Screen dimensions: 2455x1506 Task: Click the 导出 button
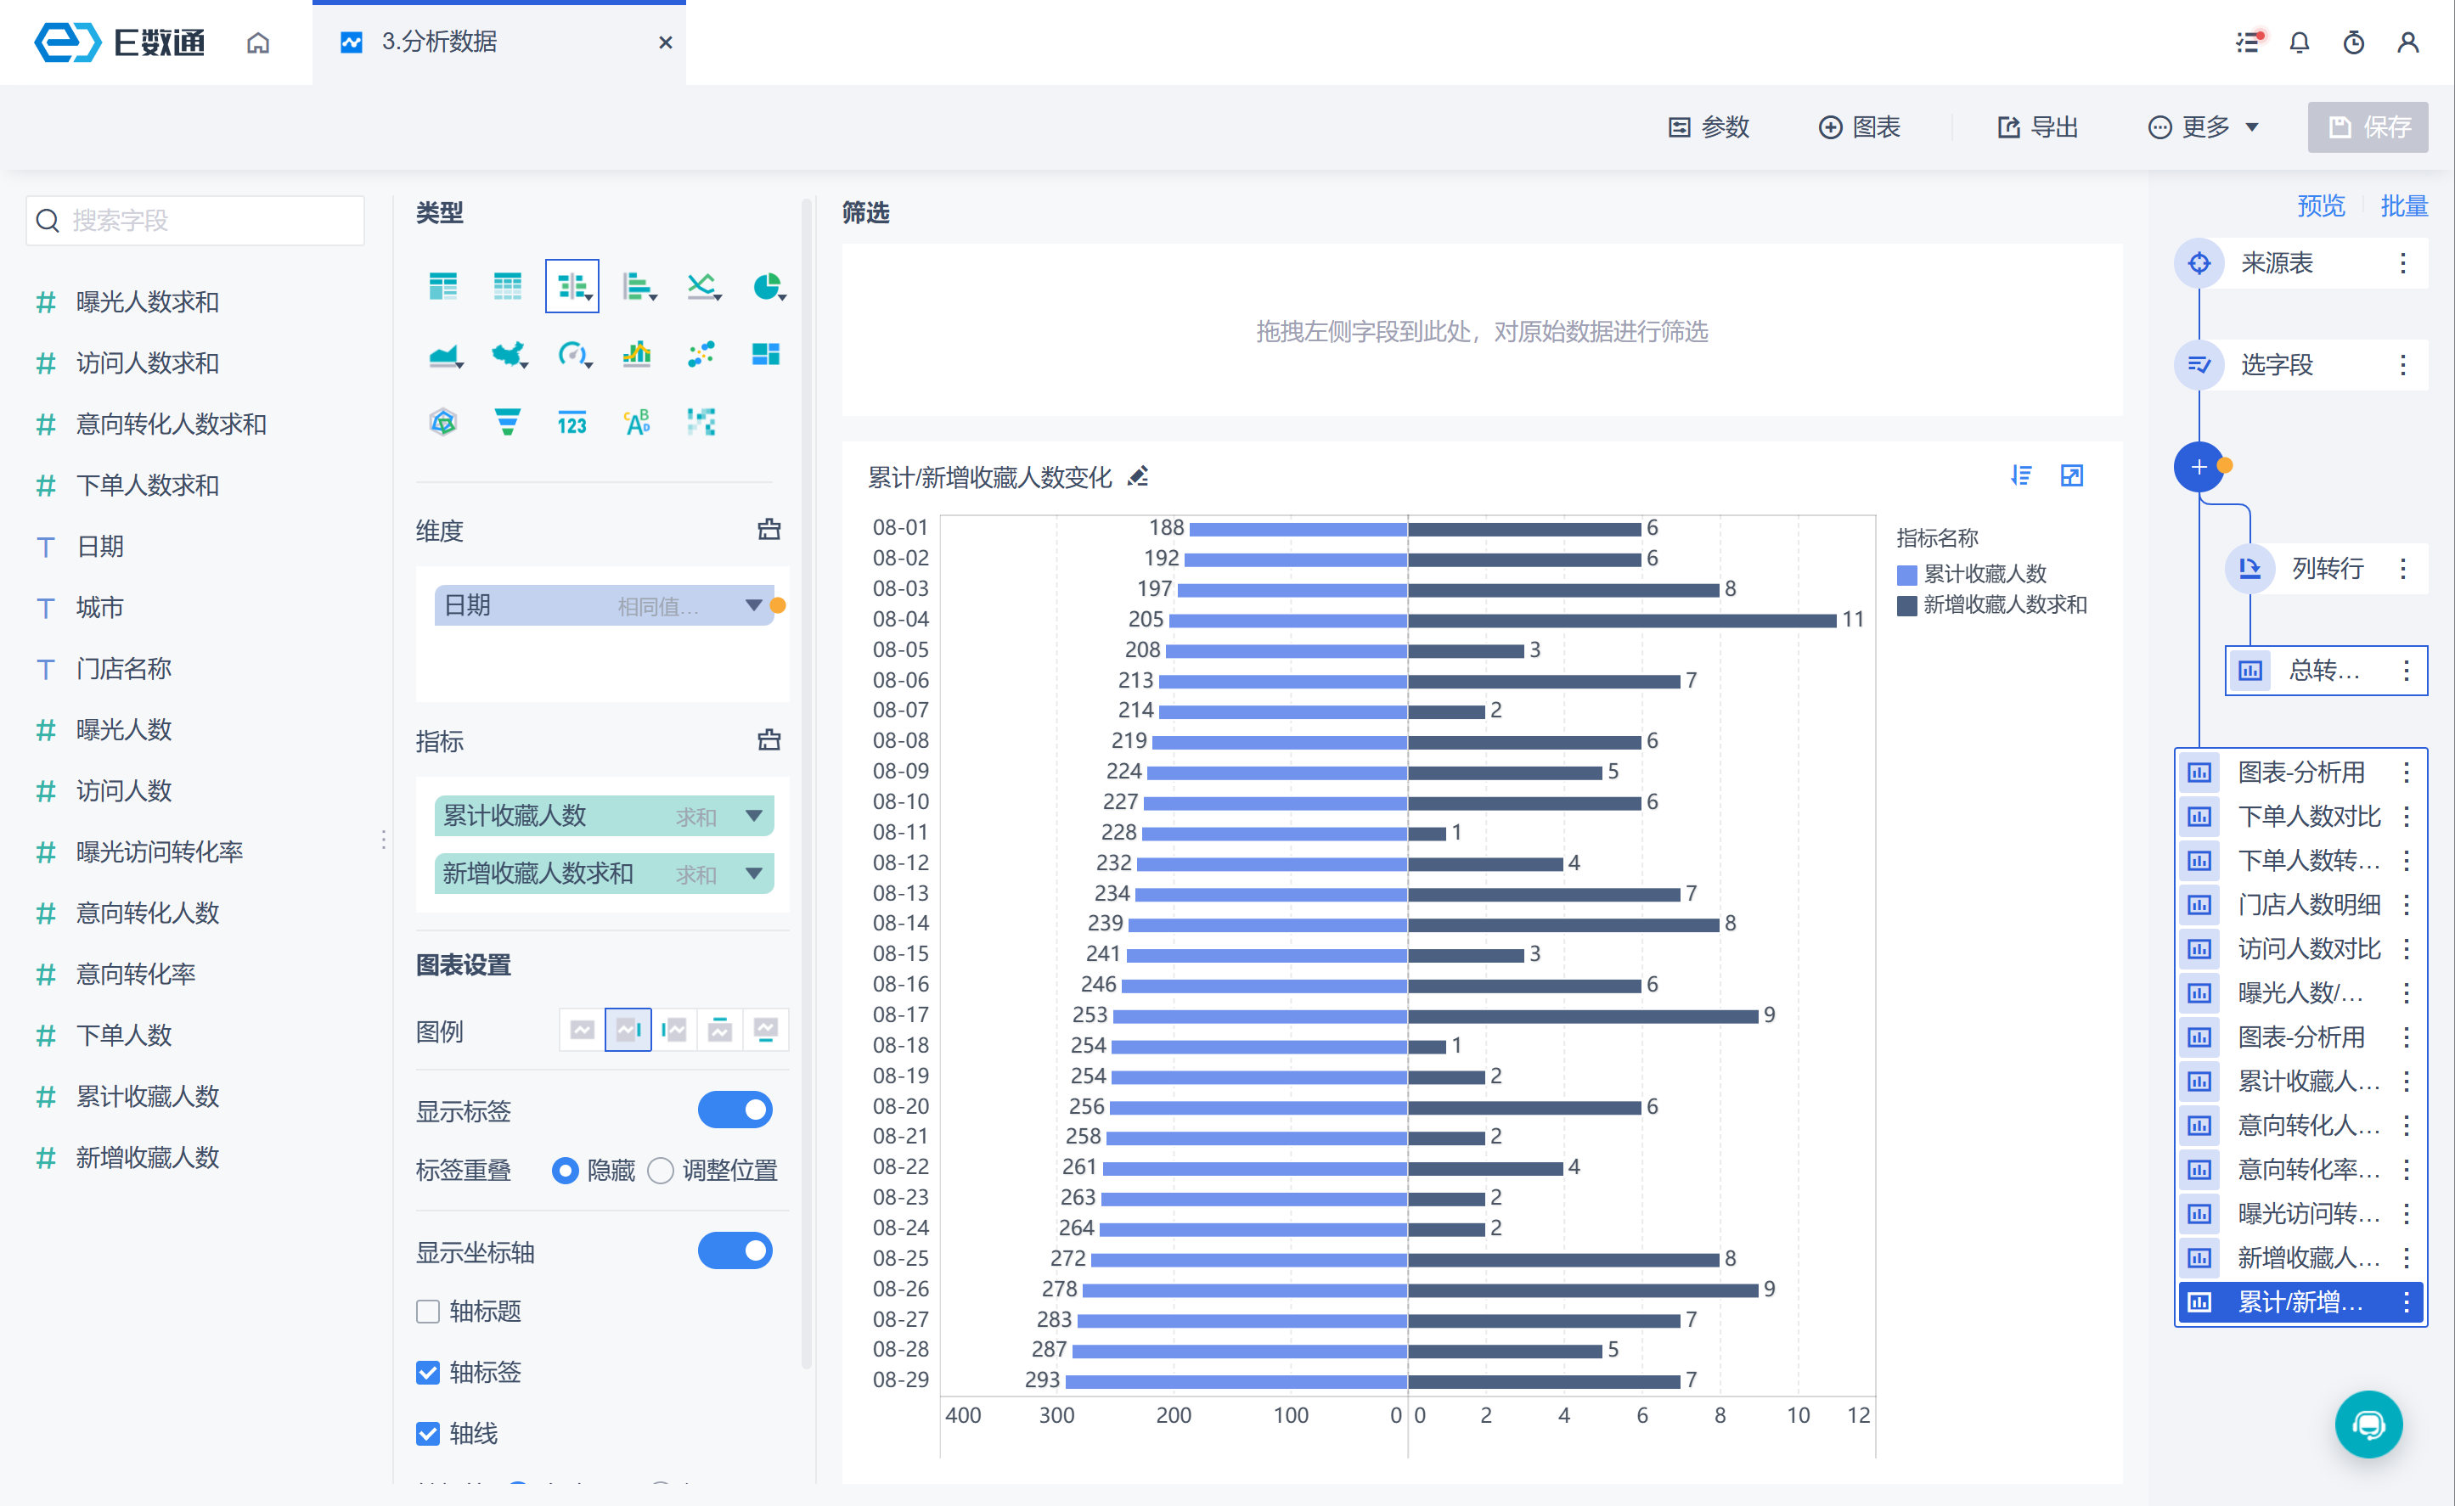click(x=2039, y=127)
